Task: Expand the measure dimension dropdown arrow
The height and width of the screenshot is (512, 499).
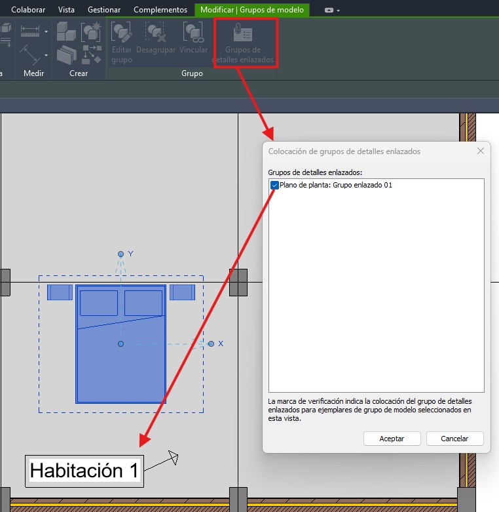Action: [x=46, y=31]
